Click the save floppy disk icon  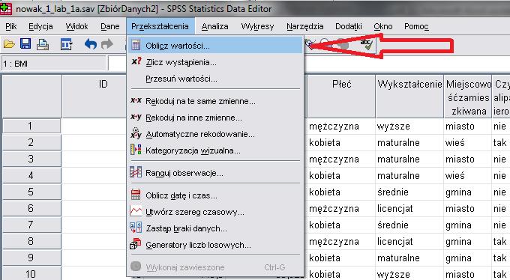25,43
